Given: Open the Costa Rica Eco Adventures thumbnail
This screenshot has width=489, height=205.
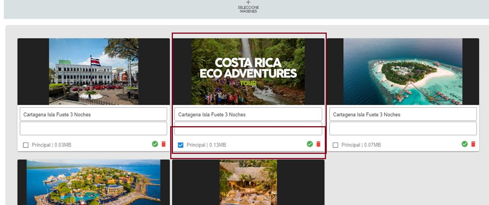Looking at the screenshot, I should (248, 71).
